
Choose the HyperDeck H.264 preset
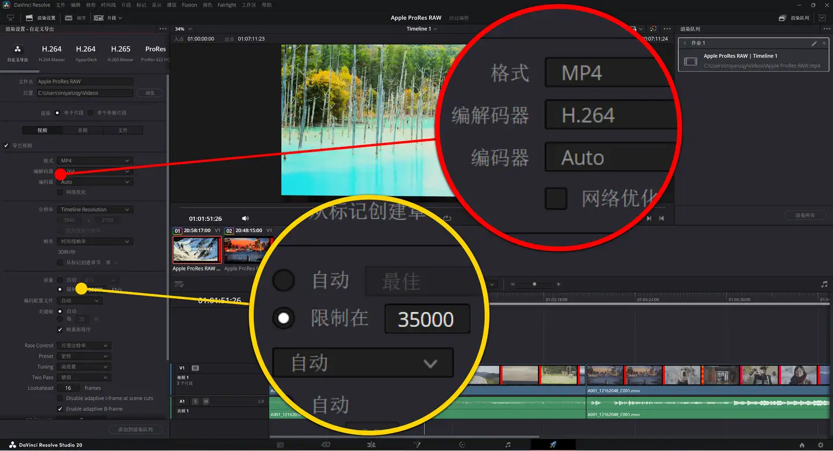click(x=86, y=53)
